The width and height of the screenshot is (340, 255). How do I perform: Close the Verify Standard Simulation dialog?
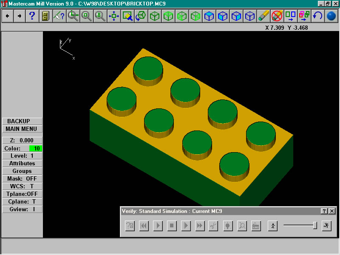pyautogui.click(x=332, y=211)
